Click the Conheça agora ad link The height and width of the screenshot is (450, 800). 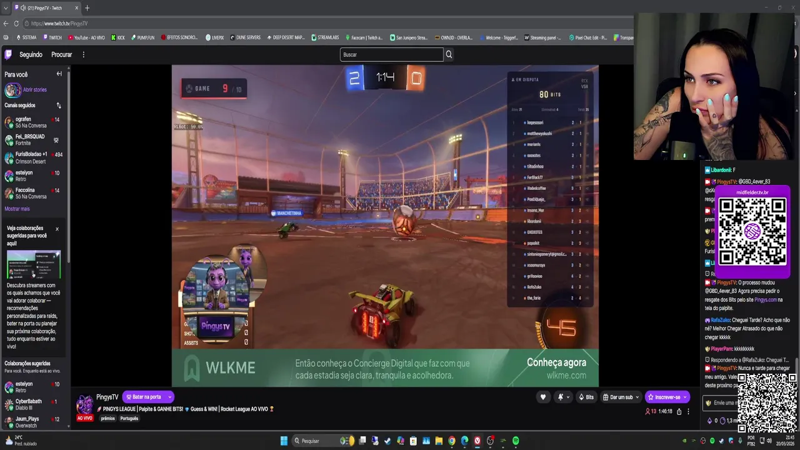pyautogui.click(x=556, y=362)
